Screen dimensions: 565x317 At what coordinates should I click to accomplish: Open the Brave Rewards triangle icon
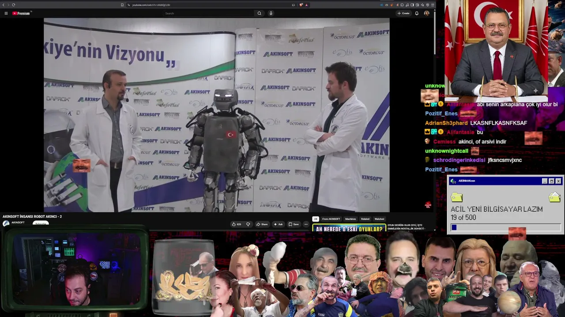point(306,5)
